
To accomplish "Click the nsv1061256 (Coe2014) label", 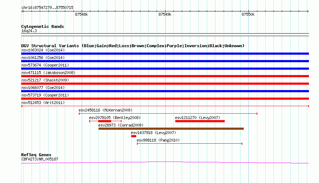I will [x=43, y=58].
